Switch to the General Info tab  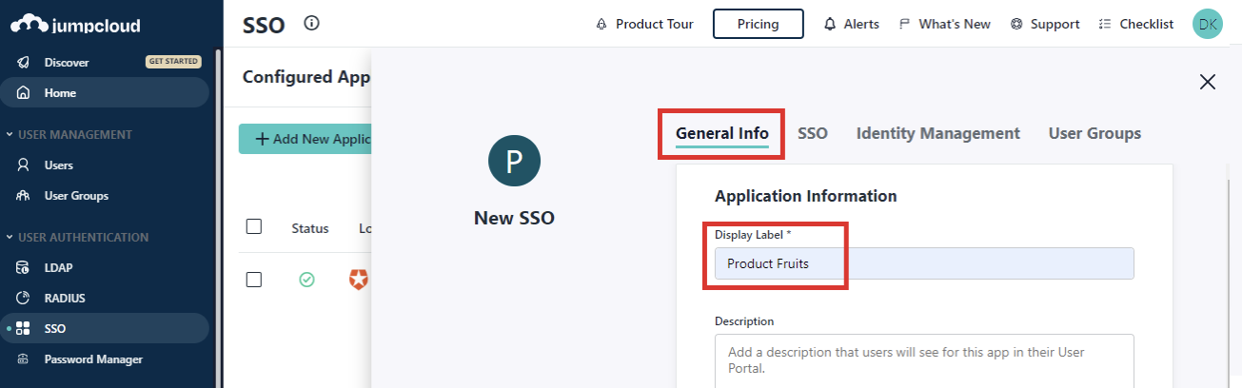pyautogui.click(x=722, y=134)
